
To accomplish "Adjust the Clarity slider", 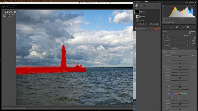I will pyautogui.click(x=180, y=87).
